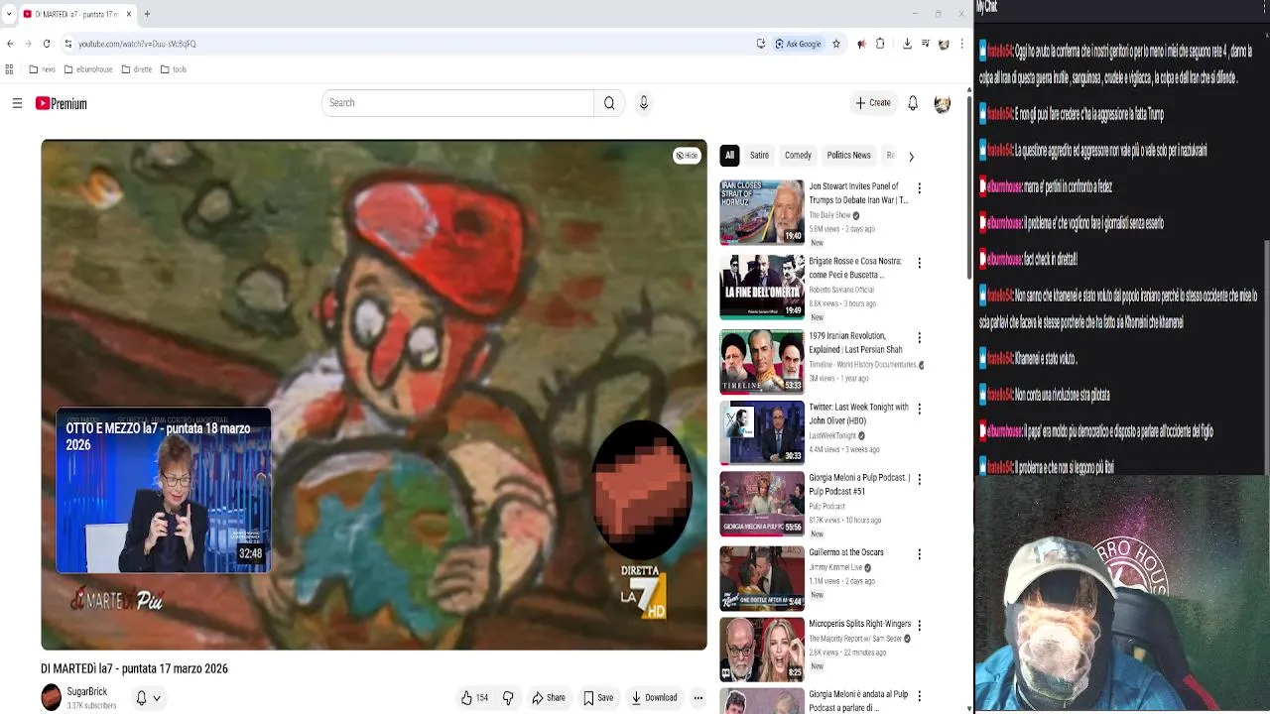Screen dimensions: 1270x714
Task: Open options for Guillermo at the Oscars
Action: click(919, 554)
